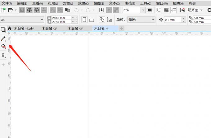
Task: Open the 购买 menu
Action: [x=192, y=3]
